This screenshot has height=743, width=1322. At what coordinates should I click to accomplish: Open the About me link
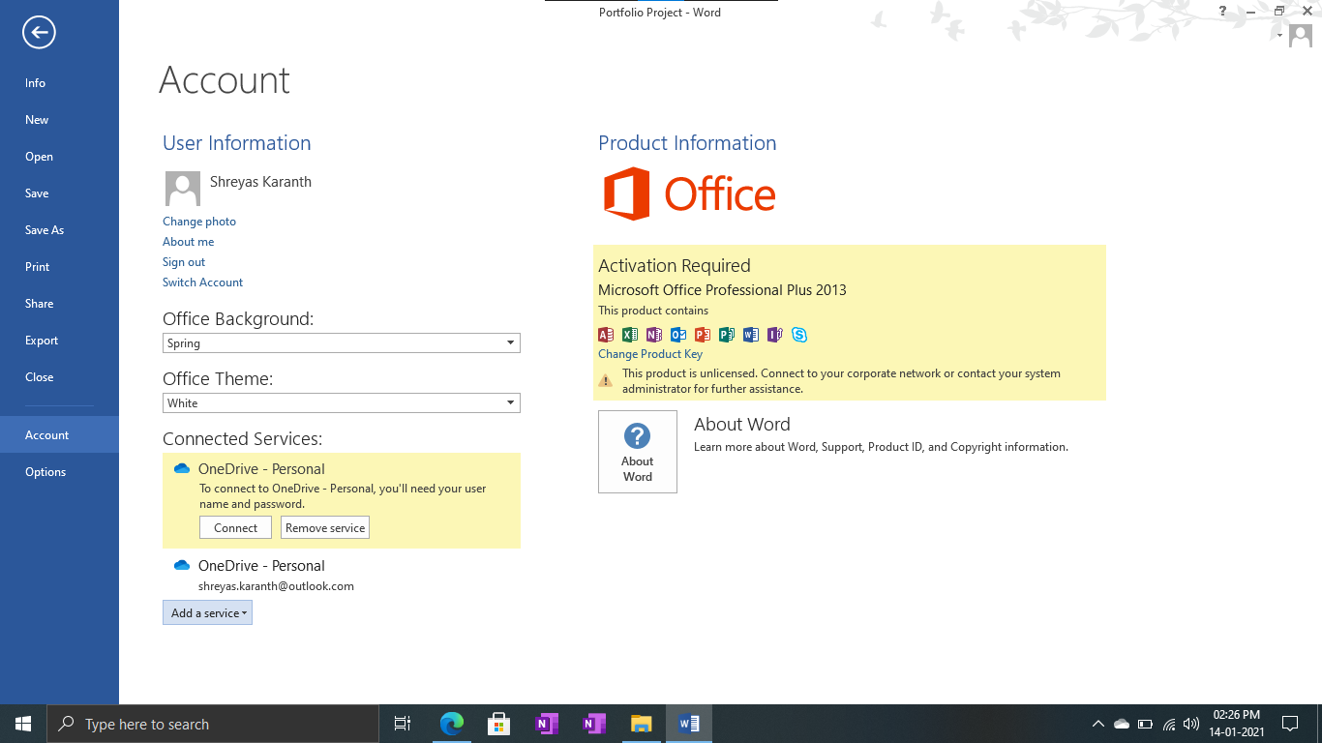(189, 242)
